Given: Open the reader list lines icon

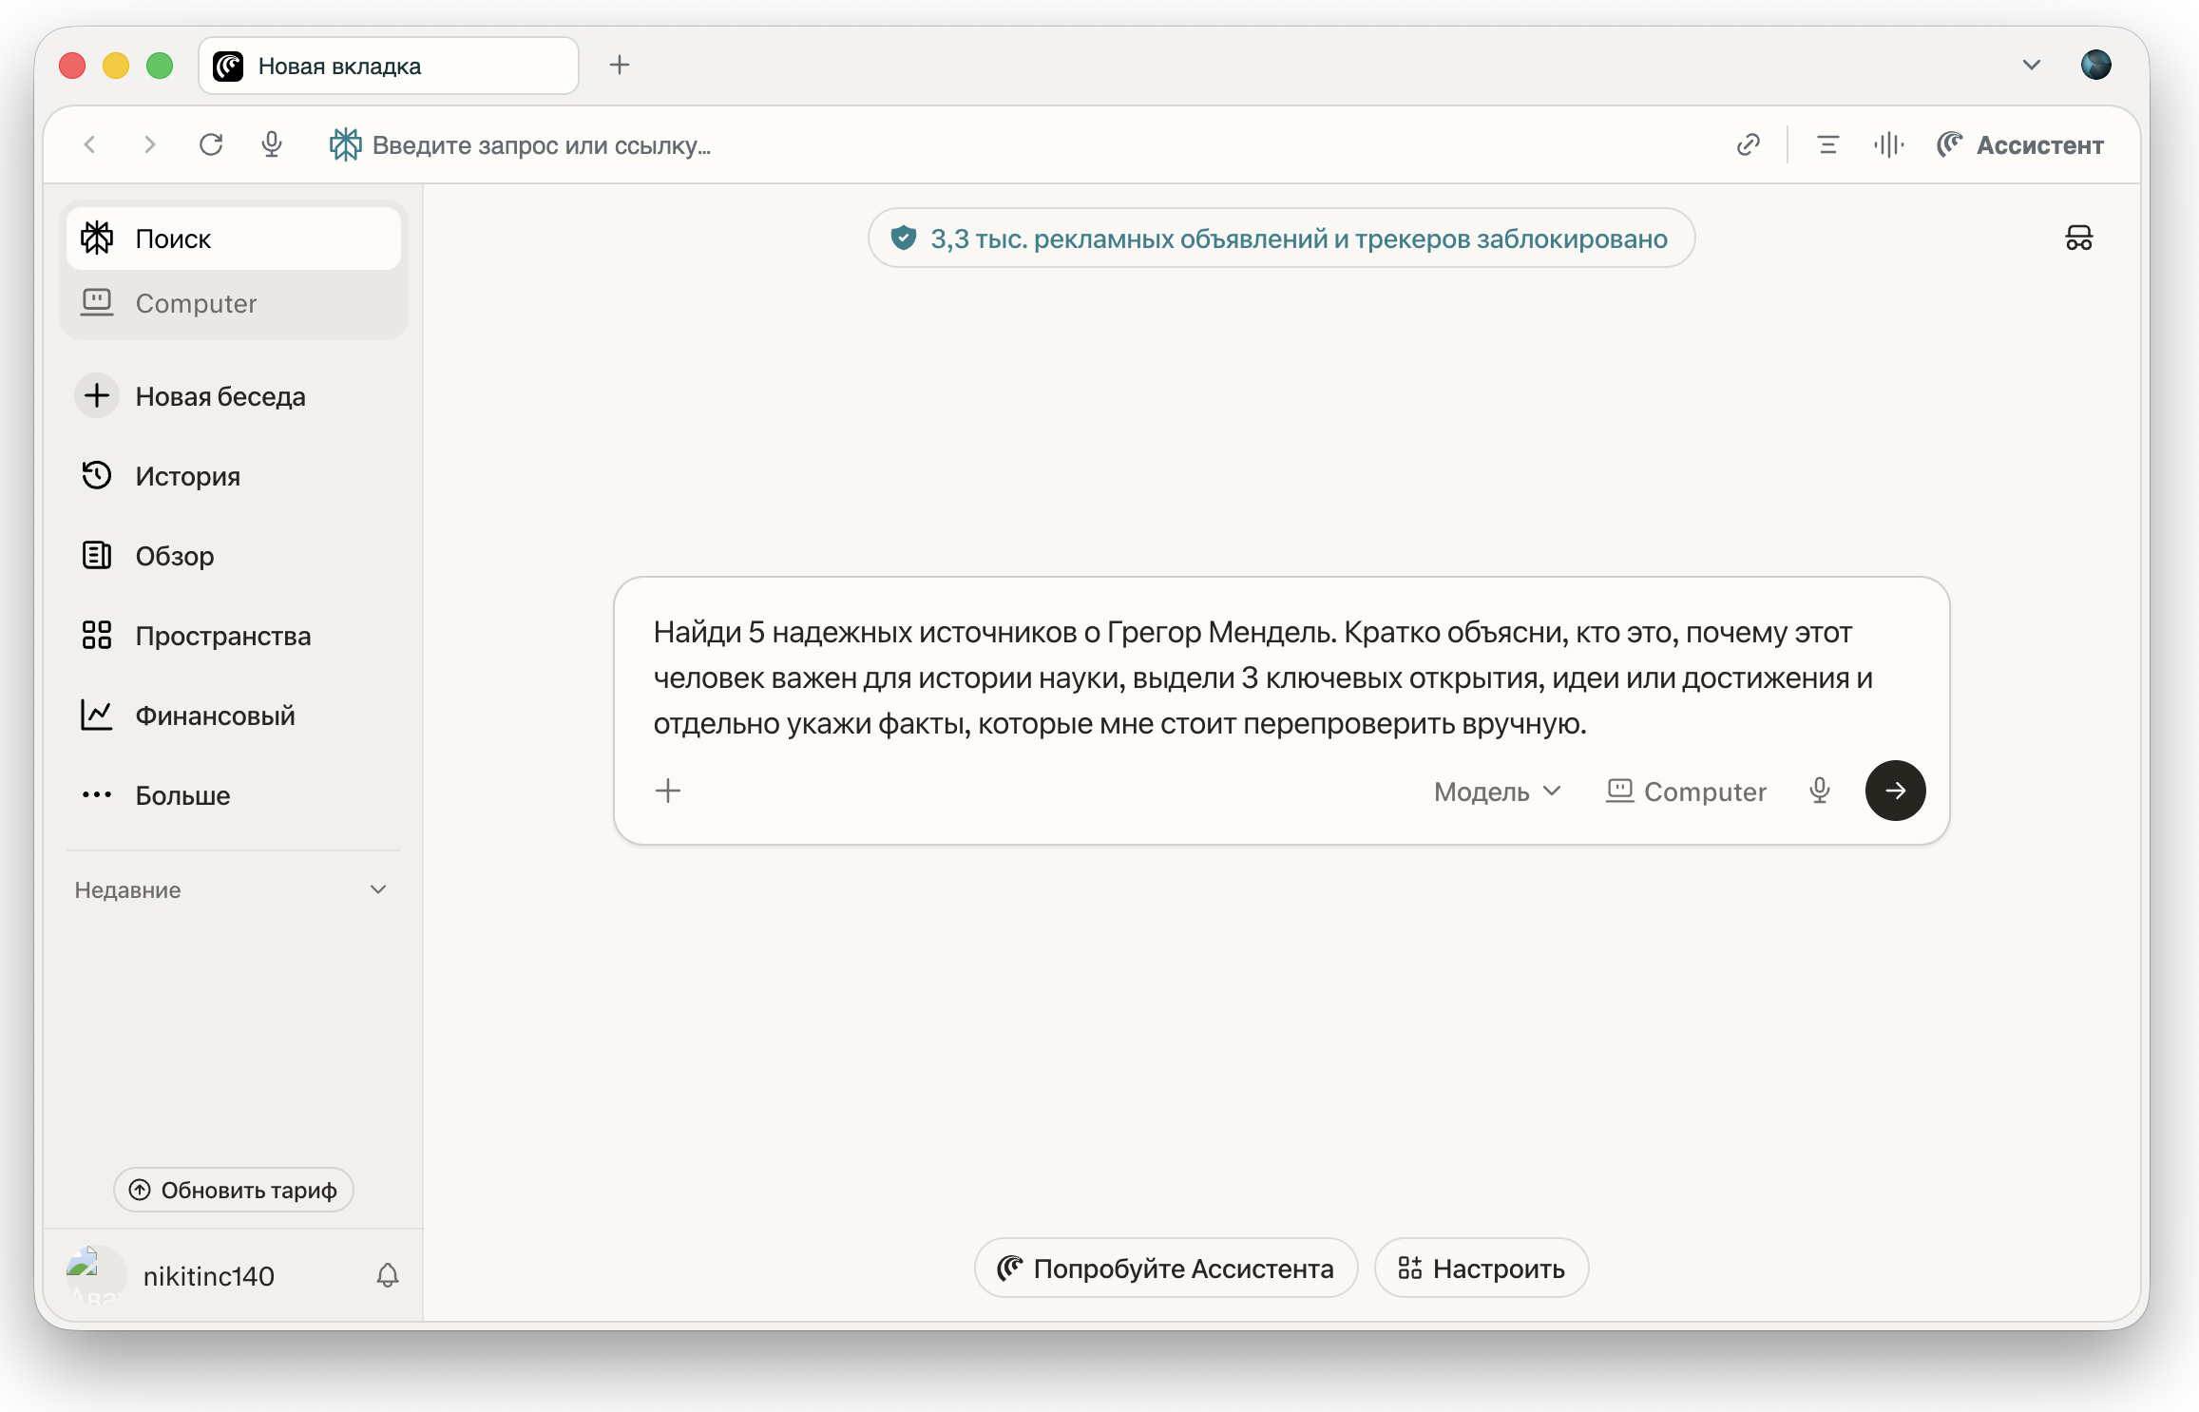Looking at the screenshot, I should tap(1827, 144).
